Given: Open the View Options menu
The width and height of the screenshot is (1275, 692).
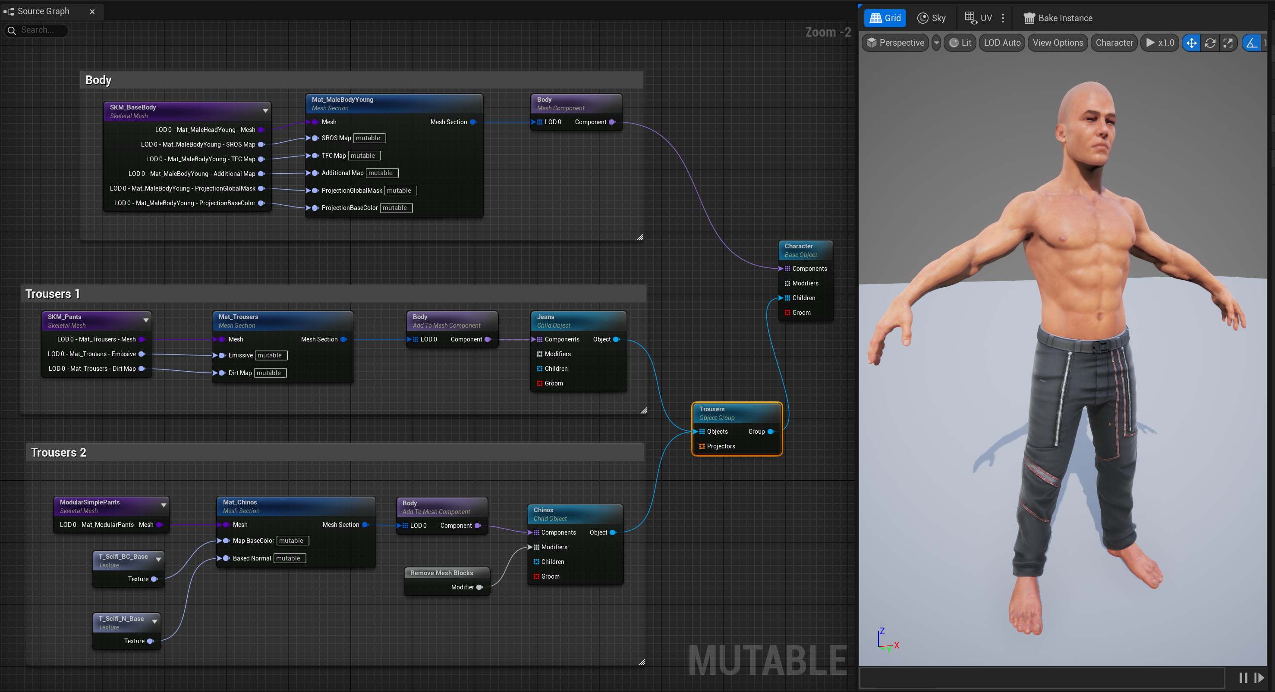Looking at the screenshot, I should click(1058, 43).
